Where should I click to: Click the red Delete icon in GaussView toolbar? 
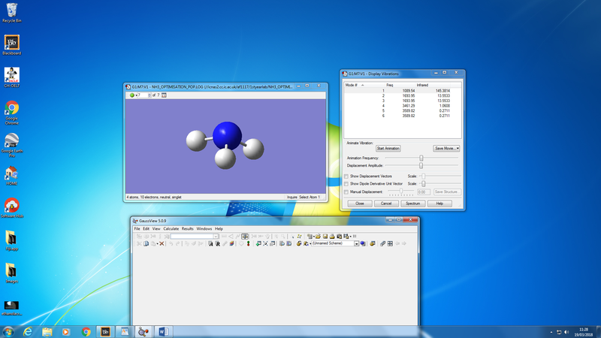pyautogui.click(x=162, y=243)
